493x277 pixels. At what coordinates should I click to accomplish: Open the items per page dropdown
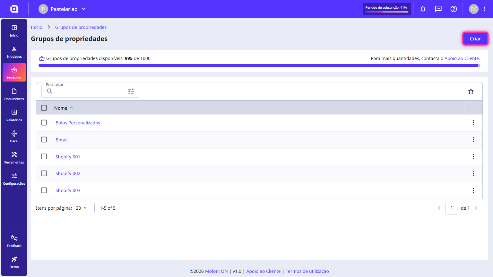point(82,208)
